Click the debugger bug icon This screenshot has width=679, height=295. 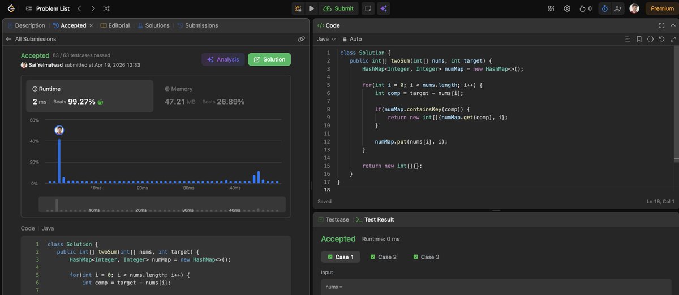tap(298, 8)
